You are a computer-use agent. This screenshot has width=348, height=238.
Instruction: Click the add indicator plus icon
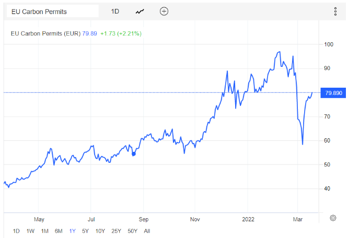pyautogui.click(x=164, y=11)
